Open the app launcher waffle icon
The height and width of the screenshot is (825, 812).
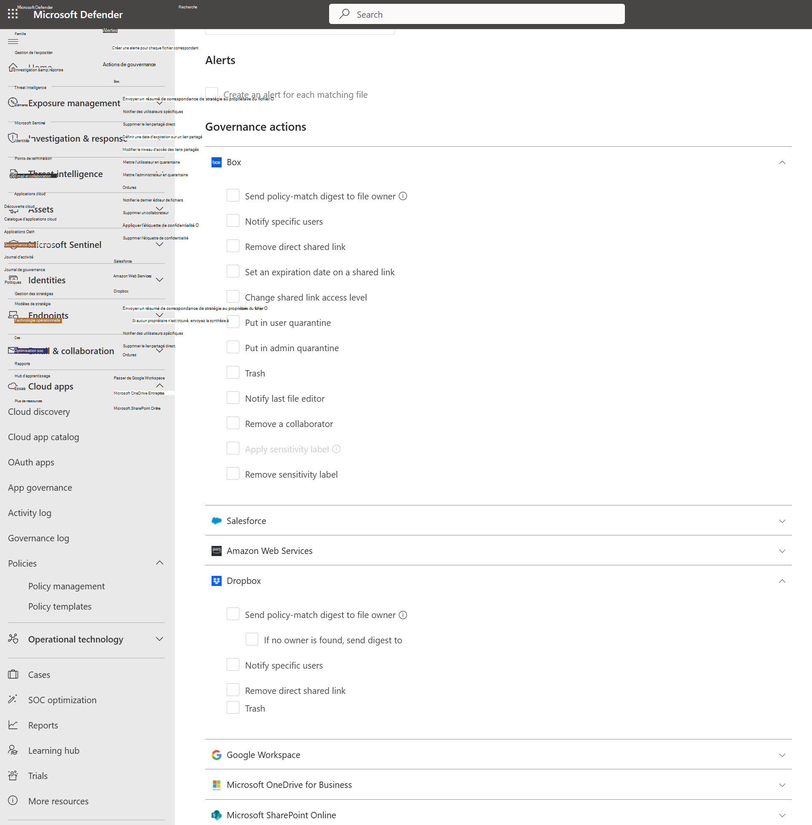13,14
